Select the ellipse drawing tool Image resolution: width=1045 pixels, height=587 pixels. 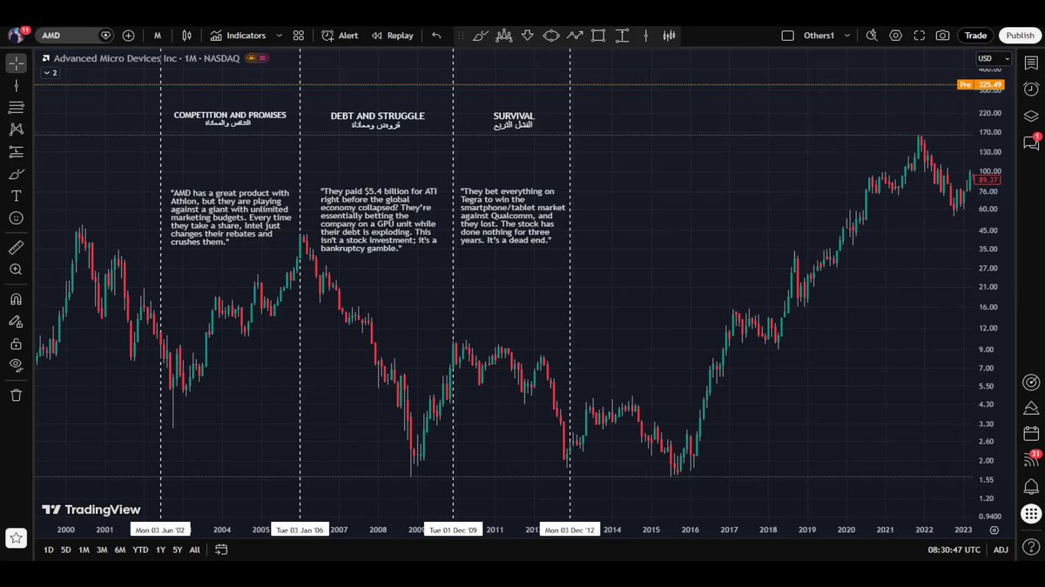coord(551,36)
